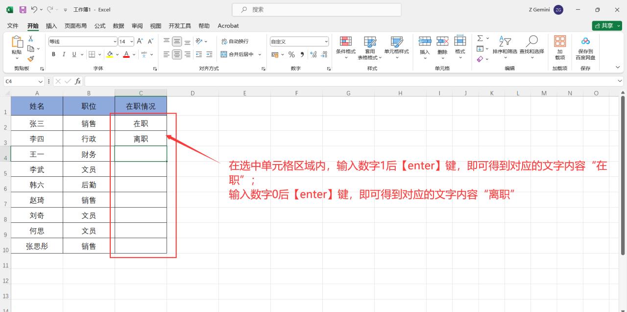Open the font size 14 dropdown
This screenshot has width=627, height=312.
pyautogui.click(x=132, y=42)
